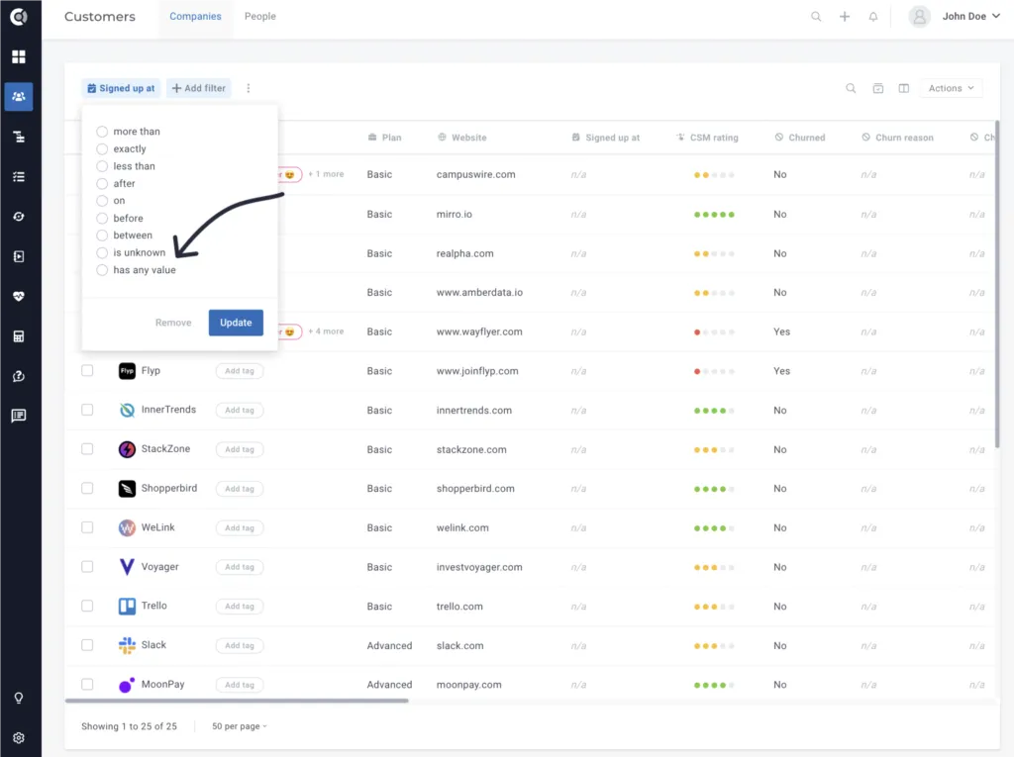
Task: Click the plus add icon in top bar
Action: [x=845, y=17]
